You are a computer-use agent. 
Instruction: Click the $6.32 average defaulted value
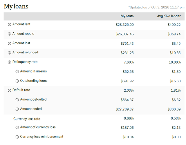click(x=176, y=100)
